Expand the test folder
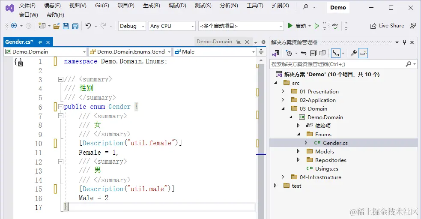The height and width of the screenshot is (219, 421). pyautogui.click(x=275, y=186)
